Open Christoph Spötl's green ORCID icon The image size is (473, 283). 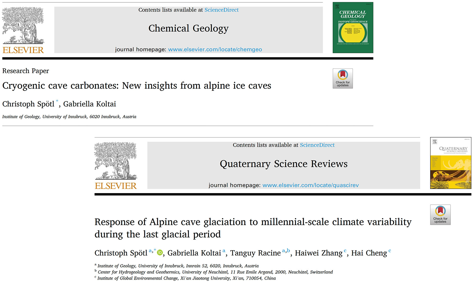[x=160, y=253]
